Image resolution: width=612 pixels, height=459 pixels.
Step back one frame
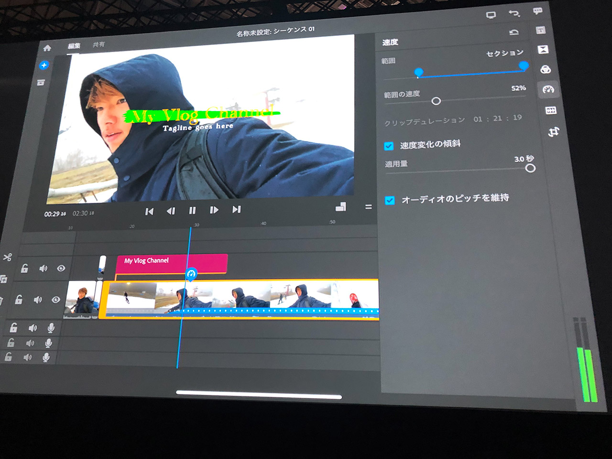171,211
